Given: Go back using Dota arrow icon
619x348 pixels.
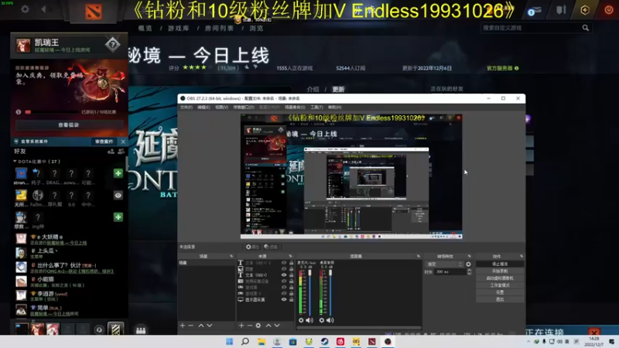Looking at the screenshot, I should [43, 9].
